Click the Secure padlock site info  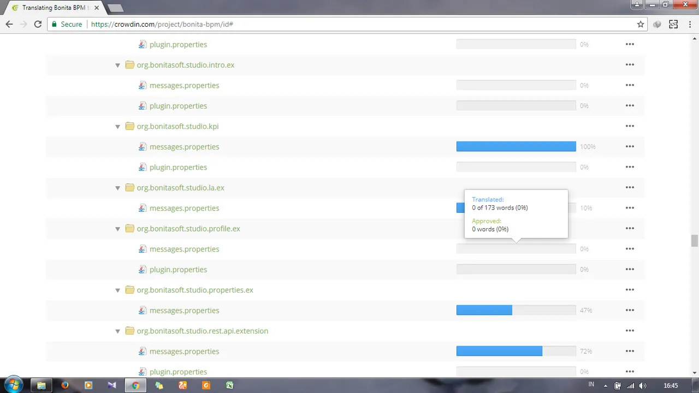tap(67, 24)
